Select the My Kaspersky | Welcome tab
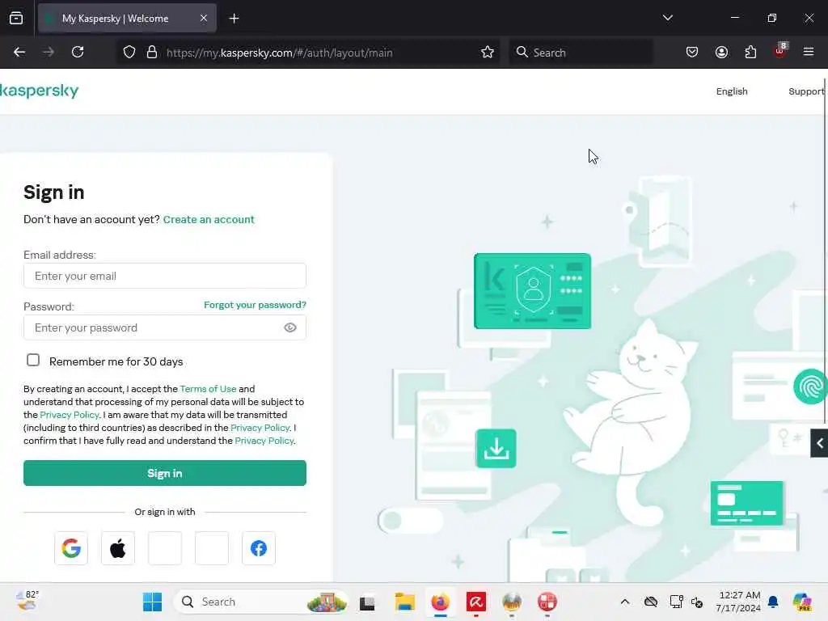828x621 pixels. (x=127, y=19)
